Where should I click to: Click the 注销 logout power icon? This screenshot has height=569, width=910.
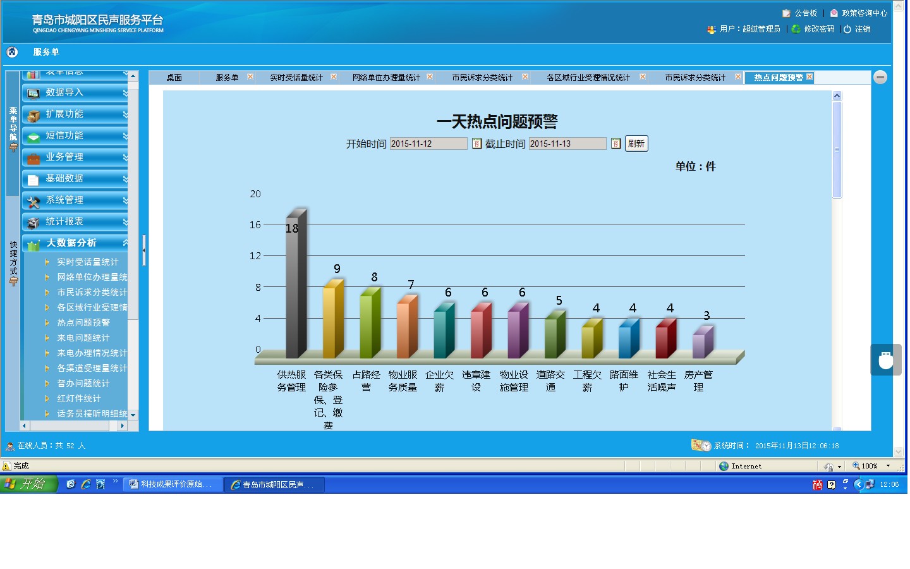pos(847,29)
